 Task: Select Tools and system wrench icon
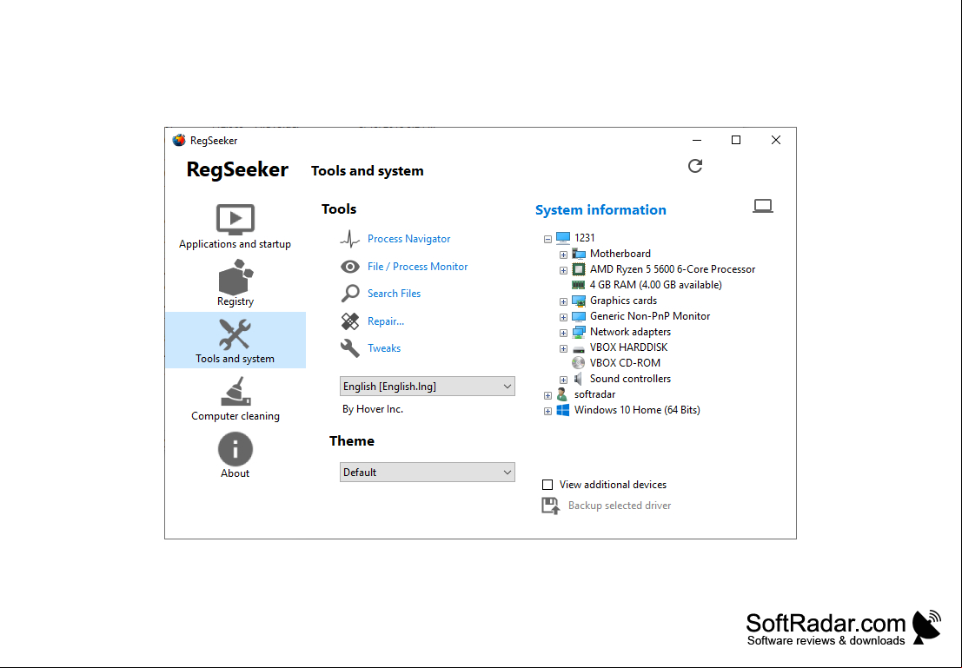coord(235,334)
